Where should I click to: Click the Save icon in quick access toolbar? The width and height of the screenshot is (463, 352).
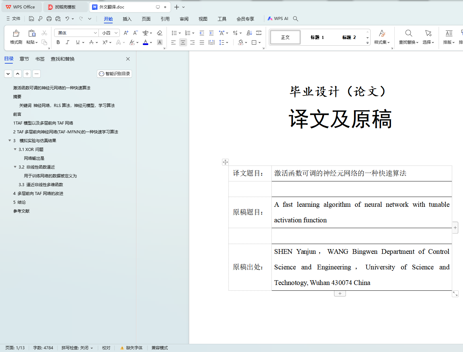(31, 19)
